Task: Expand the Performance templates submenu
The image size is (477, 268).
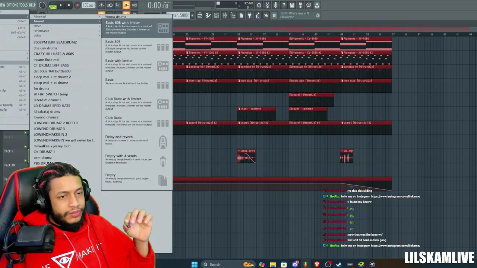Action: click(65, 31)
